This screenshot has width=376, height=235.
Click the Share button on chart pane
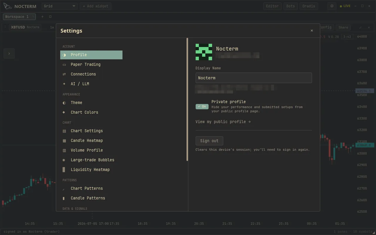click(343, 27)
